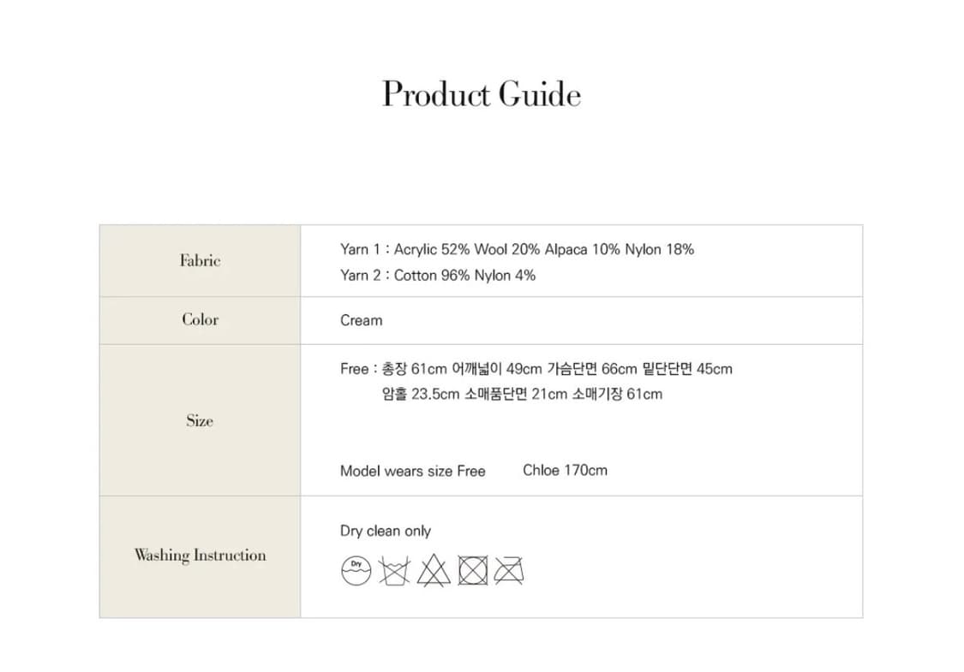Click the Dry clean only text
964x672 pixels.
[x=385, y=532]
